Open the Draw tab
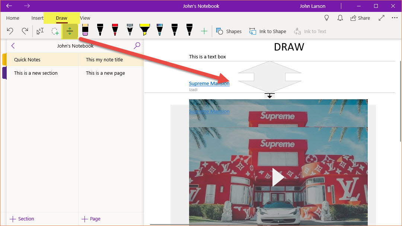Image resolution: width=402 pixels, height=226 pixels. (x=61, y=18)
